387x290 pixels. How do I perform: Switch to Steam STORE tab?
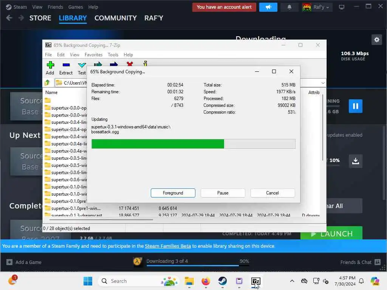tap(40, 18)
